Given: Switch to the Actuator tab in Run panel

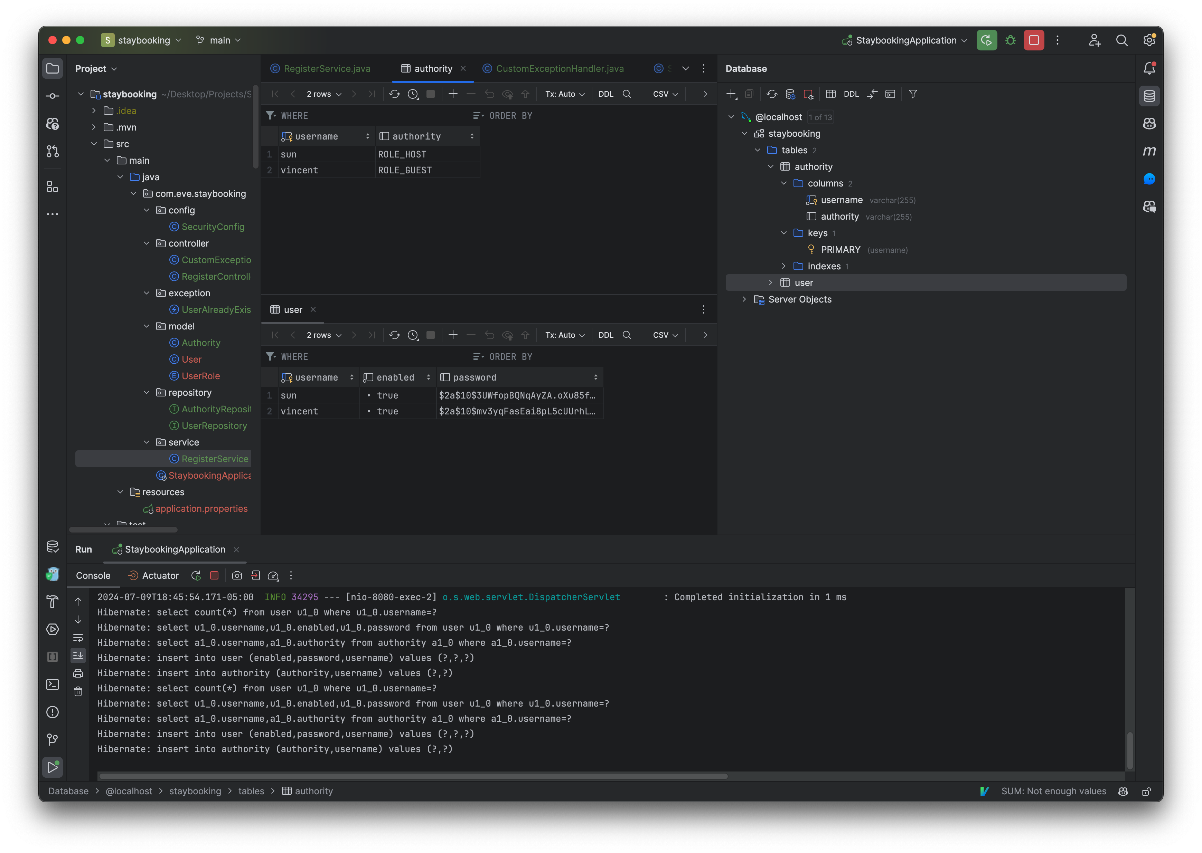Looking at the screenshot, I should click(159, 576).
